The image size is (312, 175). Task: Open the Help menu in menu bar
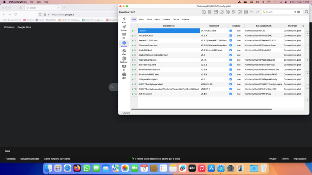click(46, 2)
